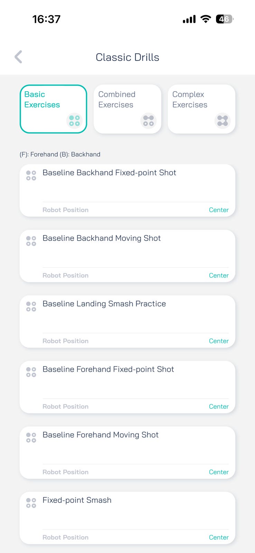Tap the back arrow icon
Screen dimensions: 255x553
point(19,57)
